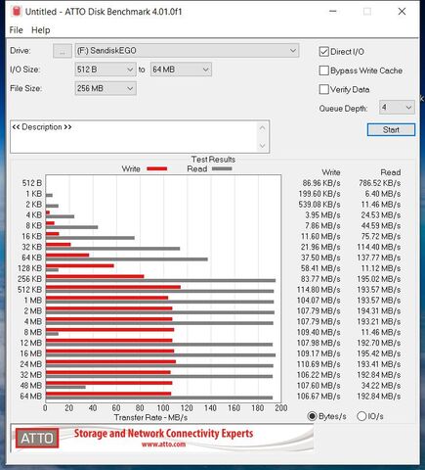The image size is (425, 470).
Task: Click the 512 KB write value 114.80 MB/s
Action: pyautogui.click(x=319, y=290)
